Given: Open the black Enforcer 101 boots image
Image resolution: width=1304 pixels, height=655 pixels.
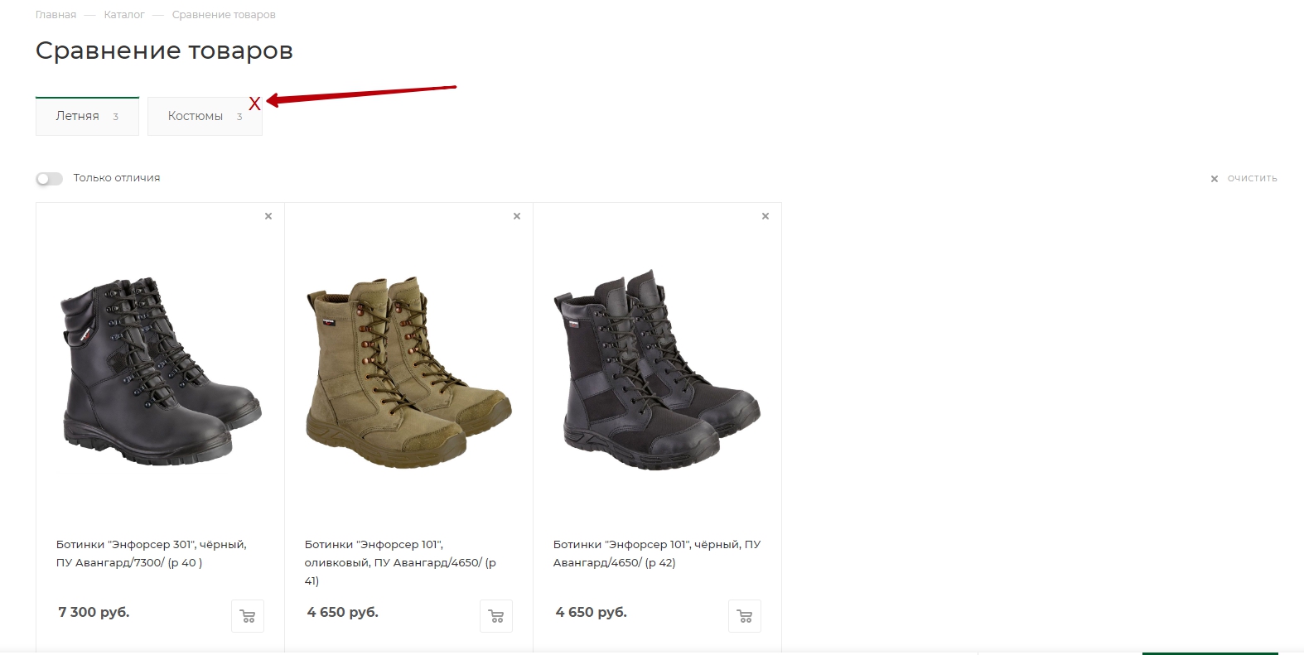Looking at the screenshot, I should coord(657,369).
